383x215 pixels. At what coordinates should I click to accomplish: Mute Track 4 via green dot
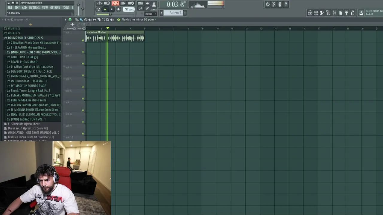pos(83,75)
